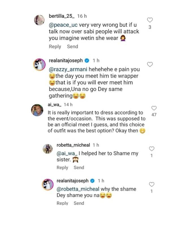The image size is (181, 226).
Task: Reply to robetta_micheal's comment
Action: pos(63,168)
